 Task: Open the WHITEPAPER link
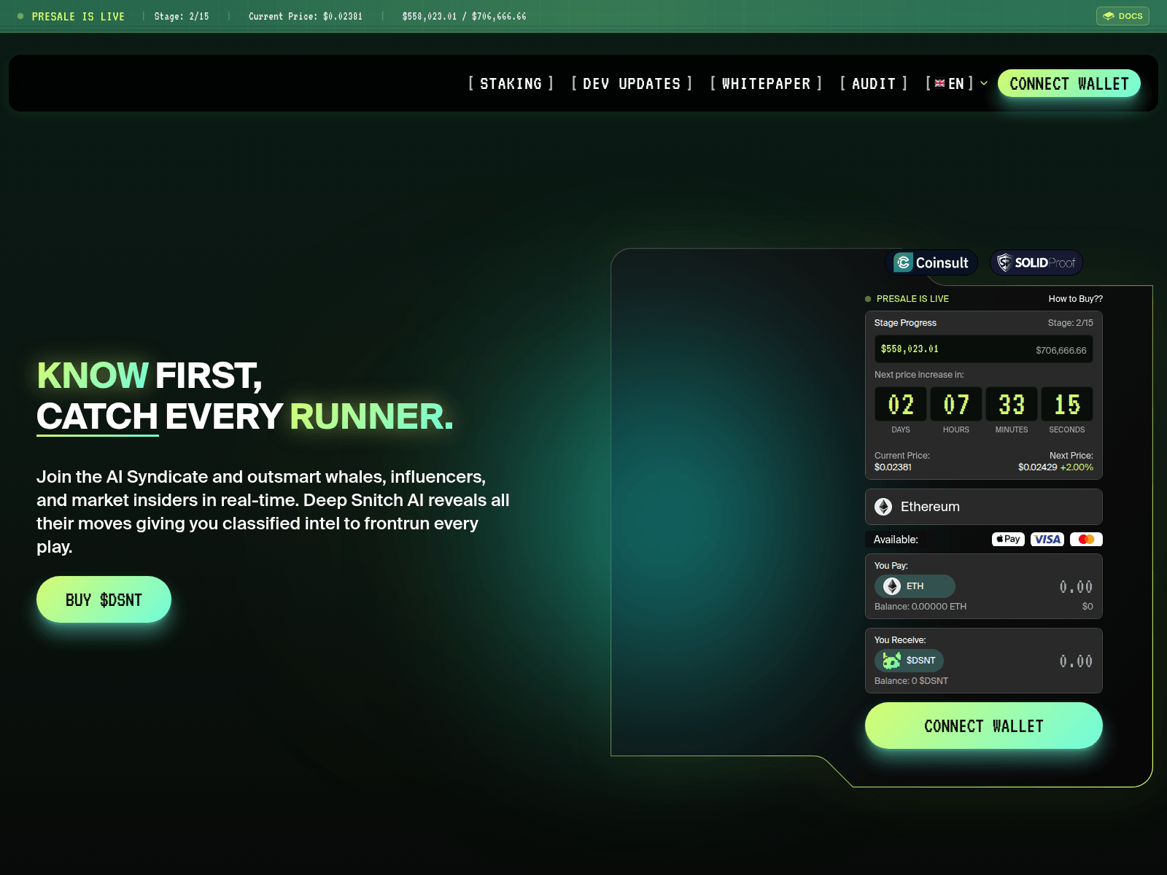[766, 84]
